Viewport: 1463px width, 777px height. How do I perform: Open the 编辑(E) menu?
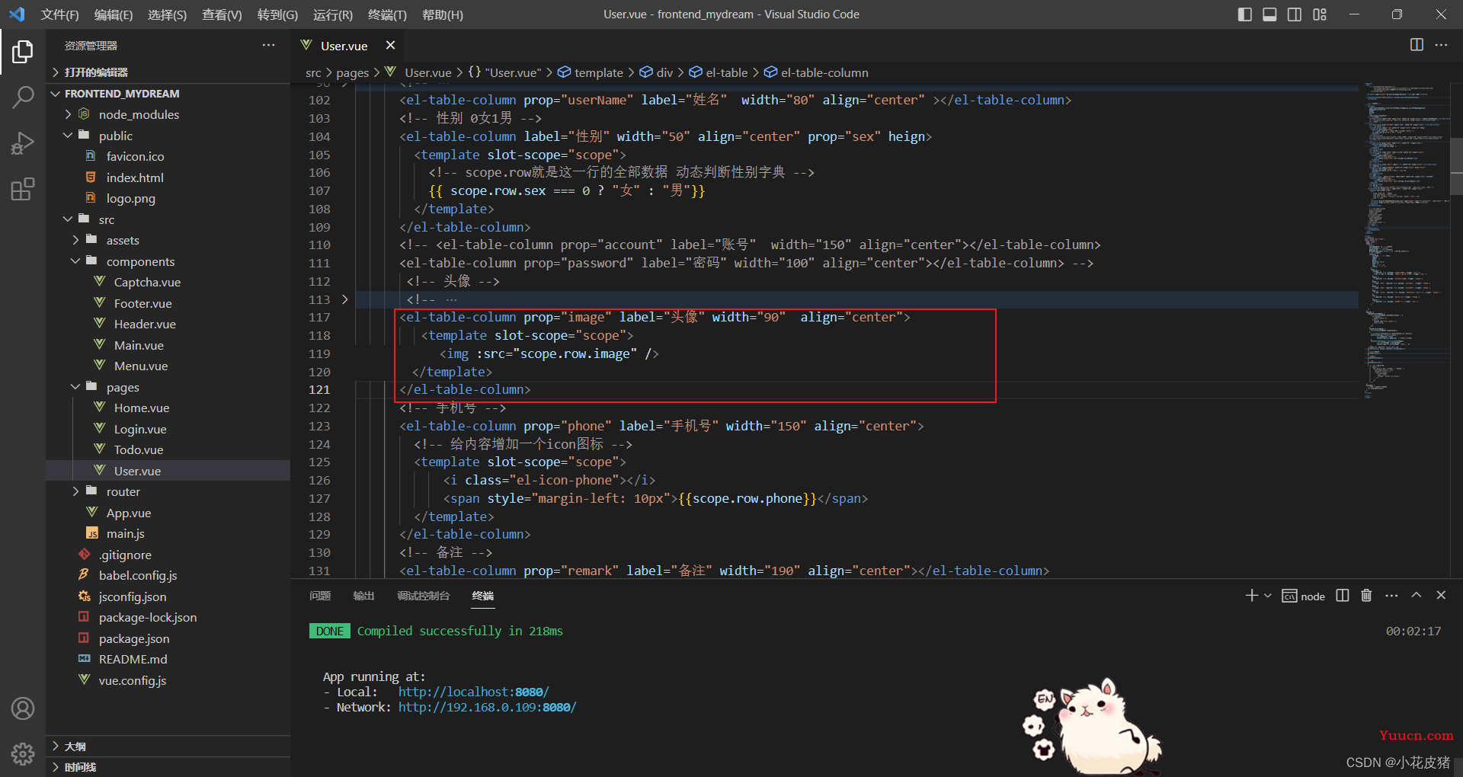coord(113,14)
